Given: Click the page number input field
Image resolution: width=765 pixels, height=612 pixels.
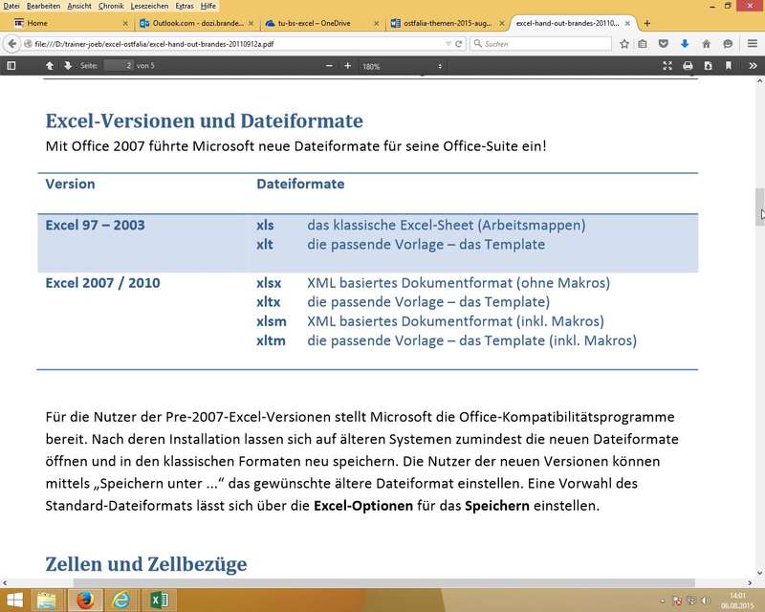Looking at the screenshot, I should click(118, 66).
